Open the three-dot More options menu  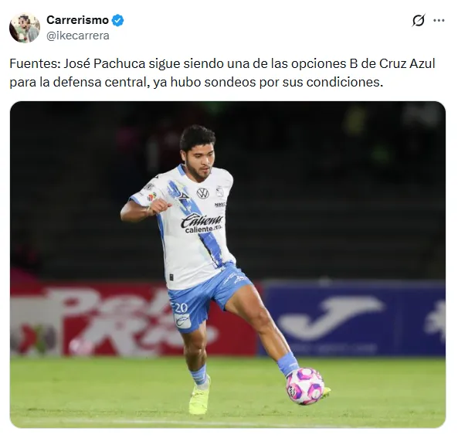coord(439,20)
